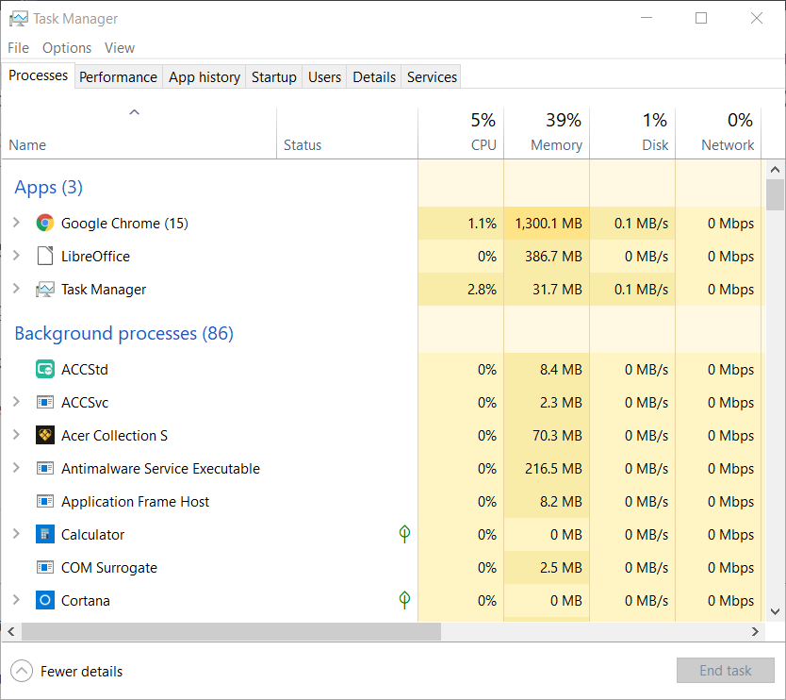Click the Task Manager title bar icon
786x700 pixels.
[x=19, y=19]
